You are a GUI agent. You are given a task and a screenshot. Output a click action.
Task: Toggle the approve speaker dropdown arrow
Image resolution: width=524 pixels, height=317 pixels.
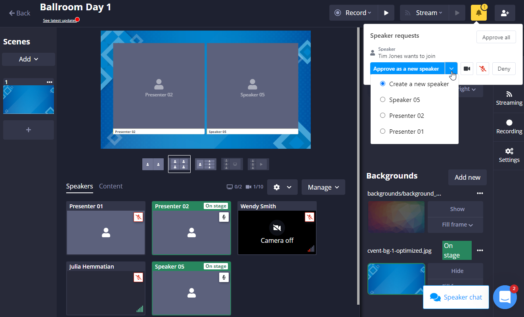[x=451, y=69]
